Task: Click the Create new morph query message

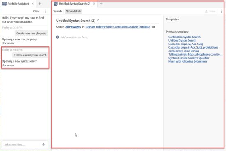Action: (31, 33)
